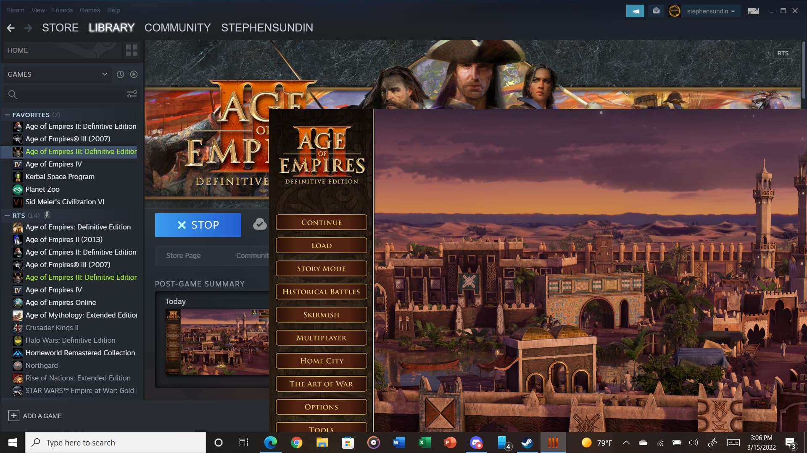Click the Rise of Nations Extended Edition icon
807x453 pixels.
[x=18, y=378]
